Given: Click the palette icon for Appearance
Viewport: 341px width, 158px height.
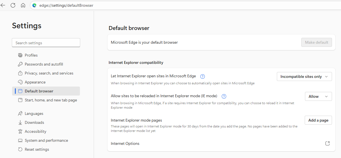Looking at the screenshot, I should [20, 82].
